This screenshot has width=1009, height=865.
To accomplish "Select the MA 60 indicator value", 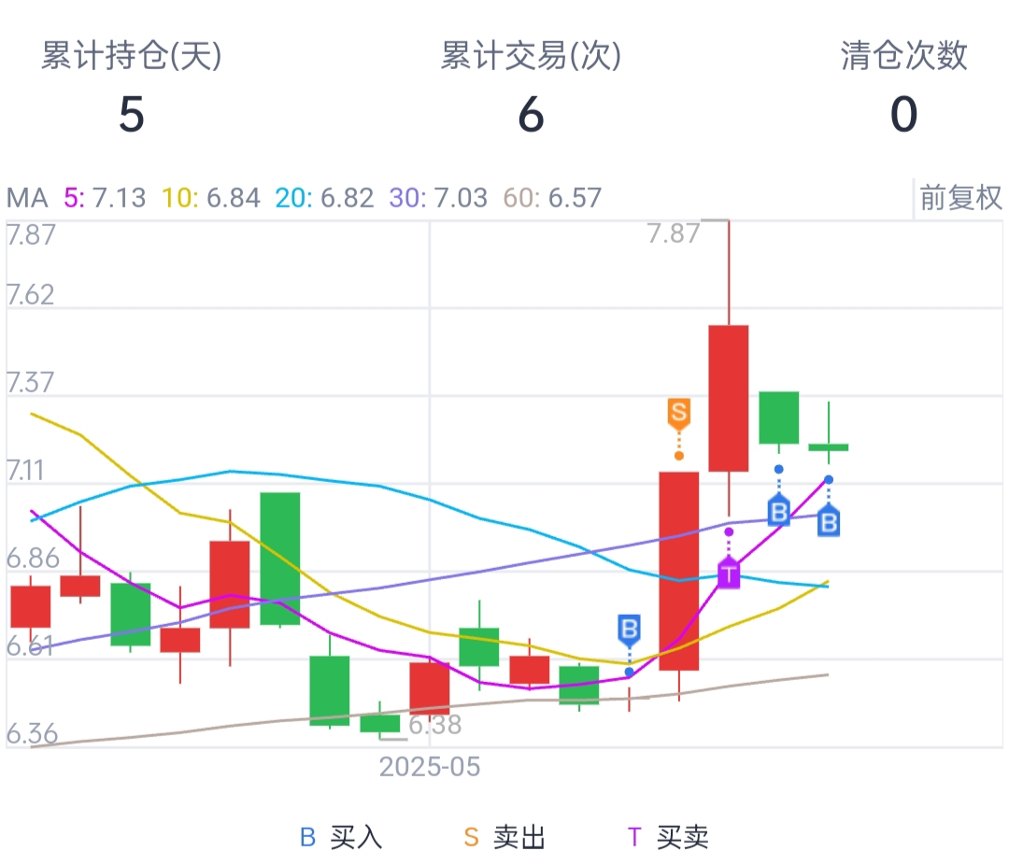I will 552,198.
